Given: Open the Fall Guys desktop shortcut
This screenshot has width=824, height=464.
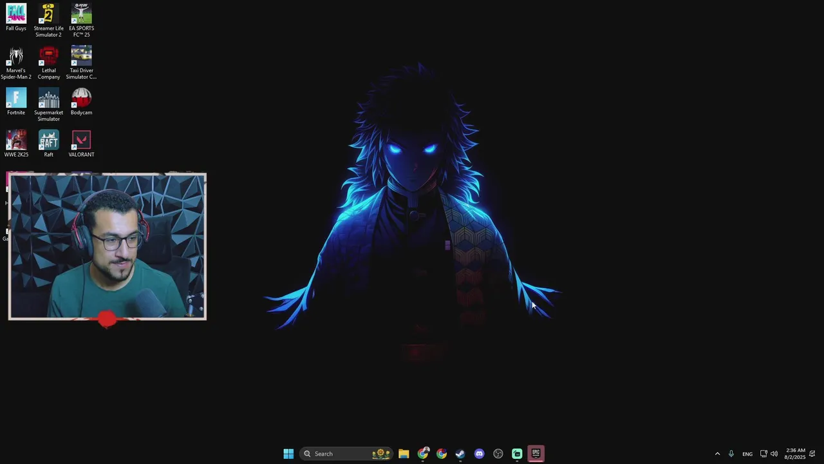Looking at the screenshot, I should click(16, 17).
